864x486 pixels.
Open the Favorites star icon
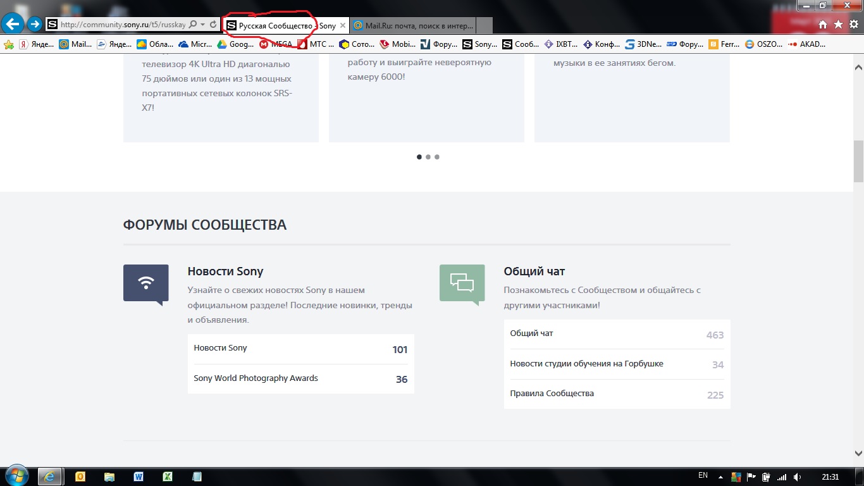click(x=838, y=25)
